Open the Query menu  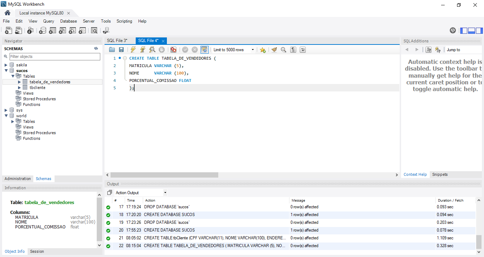pos(49,21)
